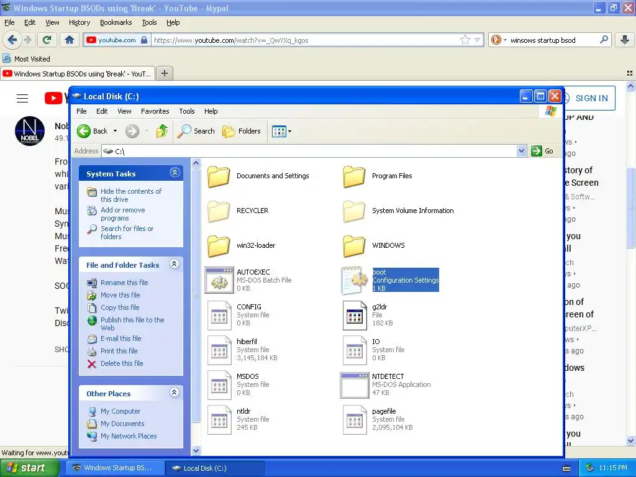Open the Explorer View menu
The width and height of the screenshot is (636, 477).
click(x=124, y=111)
